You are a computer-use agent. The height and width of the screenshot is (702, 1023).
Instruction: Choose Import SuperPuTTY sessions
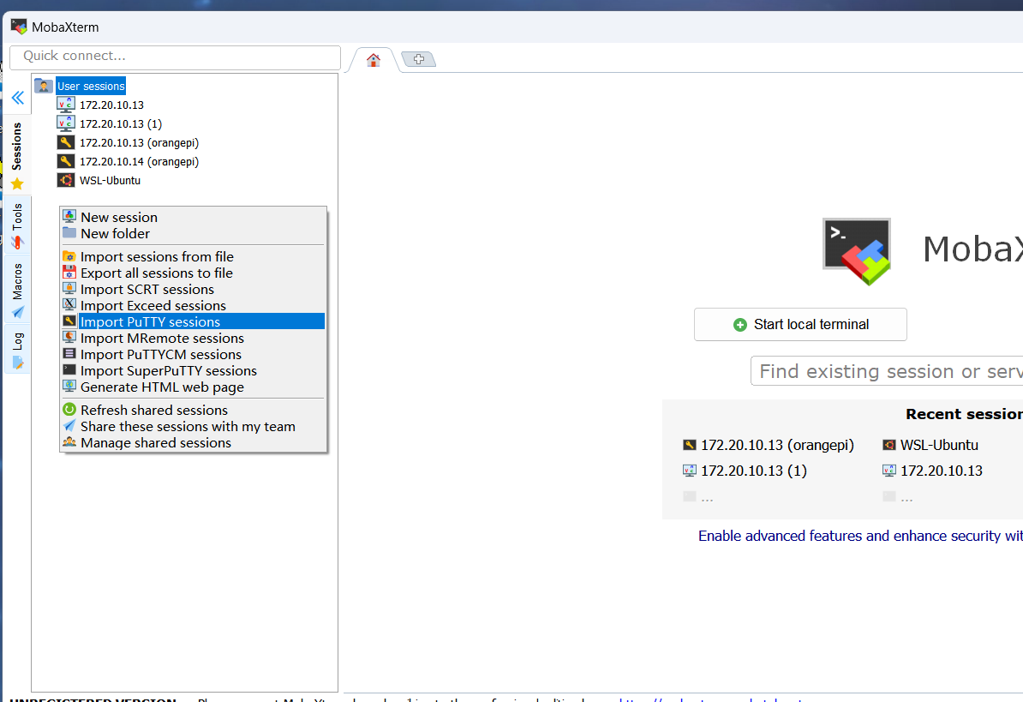coord(193,371)
